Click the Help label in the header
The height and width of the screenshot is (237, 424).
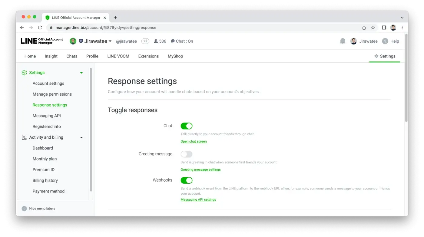click(395, 41)
